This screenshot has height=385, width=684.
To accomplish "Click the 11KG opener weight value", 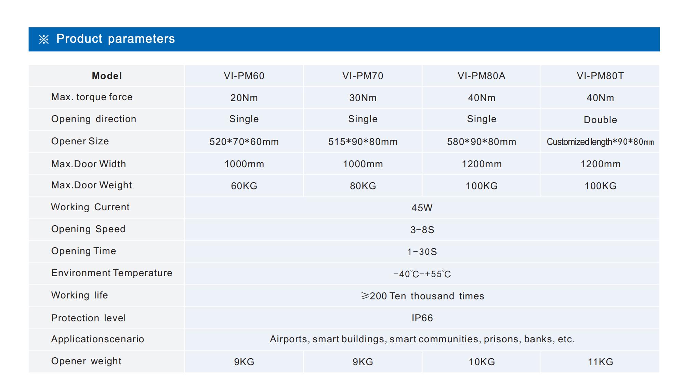I will tap(600, 362).
